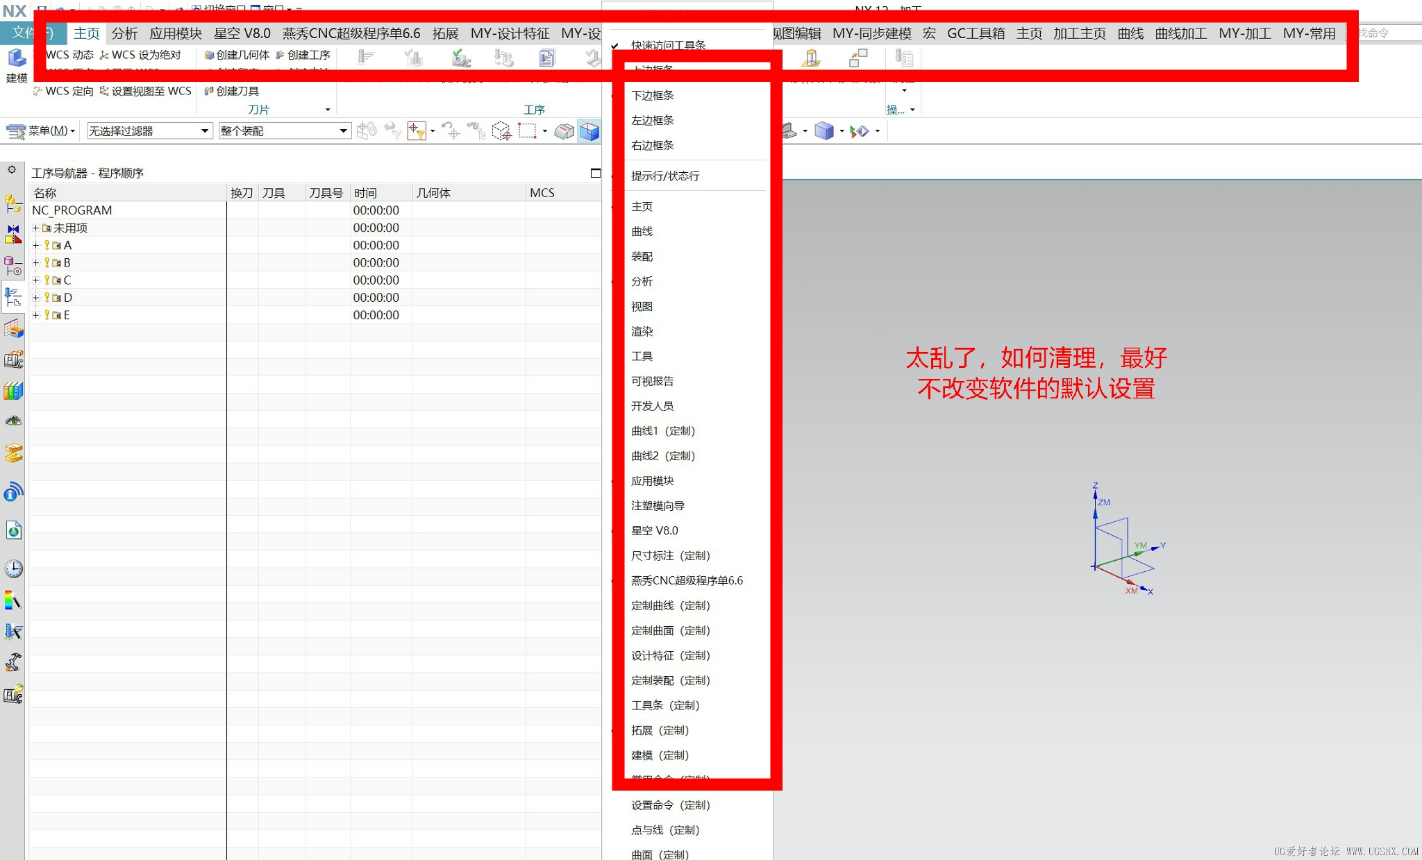Viewport: 1422px width, 860px height.
Task: Switch to the 曲线加工 ribbon tab
Action: point(1181,33)
